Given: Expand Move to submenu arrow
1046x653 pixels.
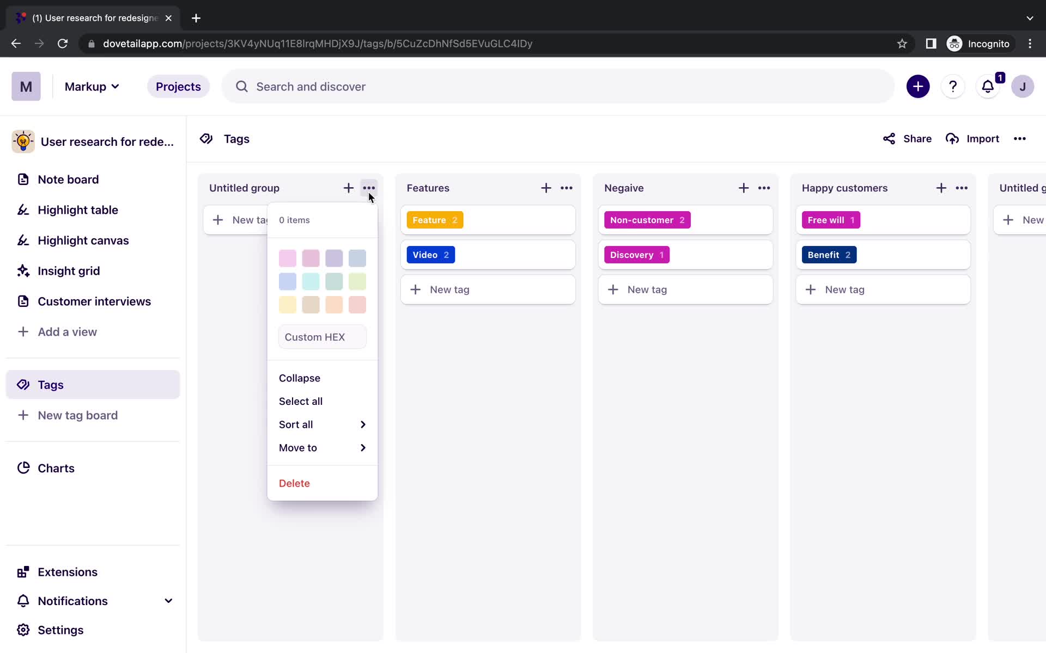Looking at the screenshot, I should tap(362, 447).
